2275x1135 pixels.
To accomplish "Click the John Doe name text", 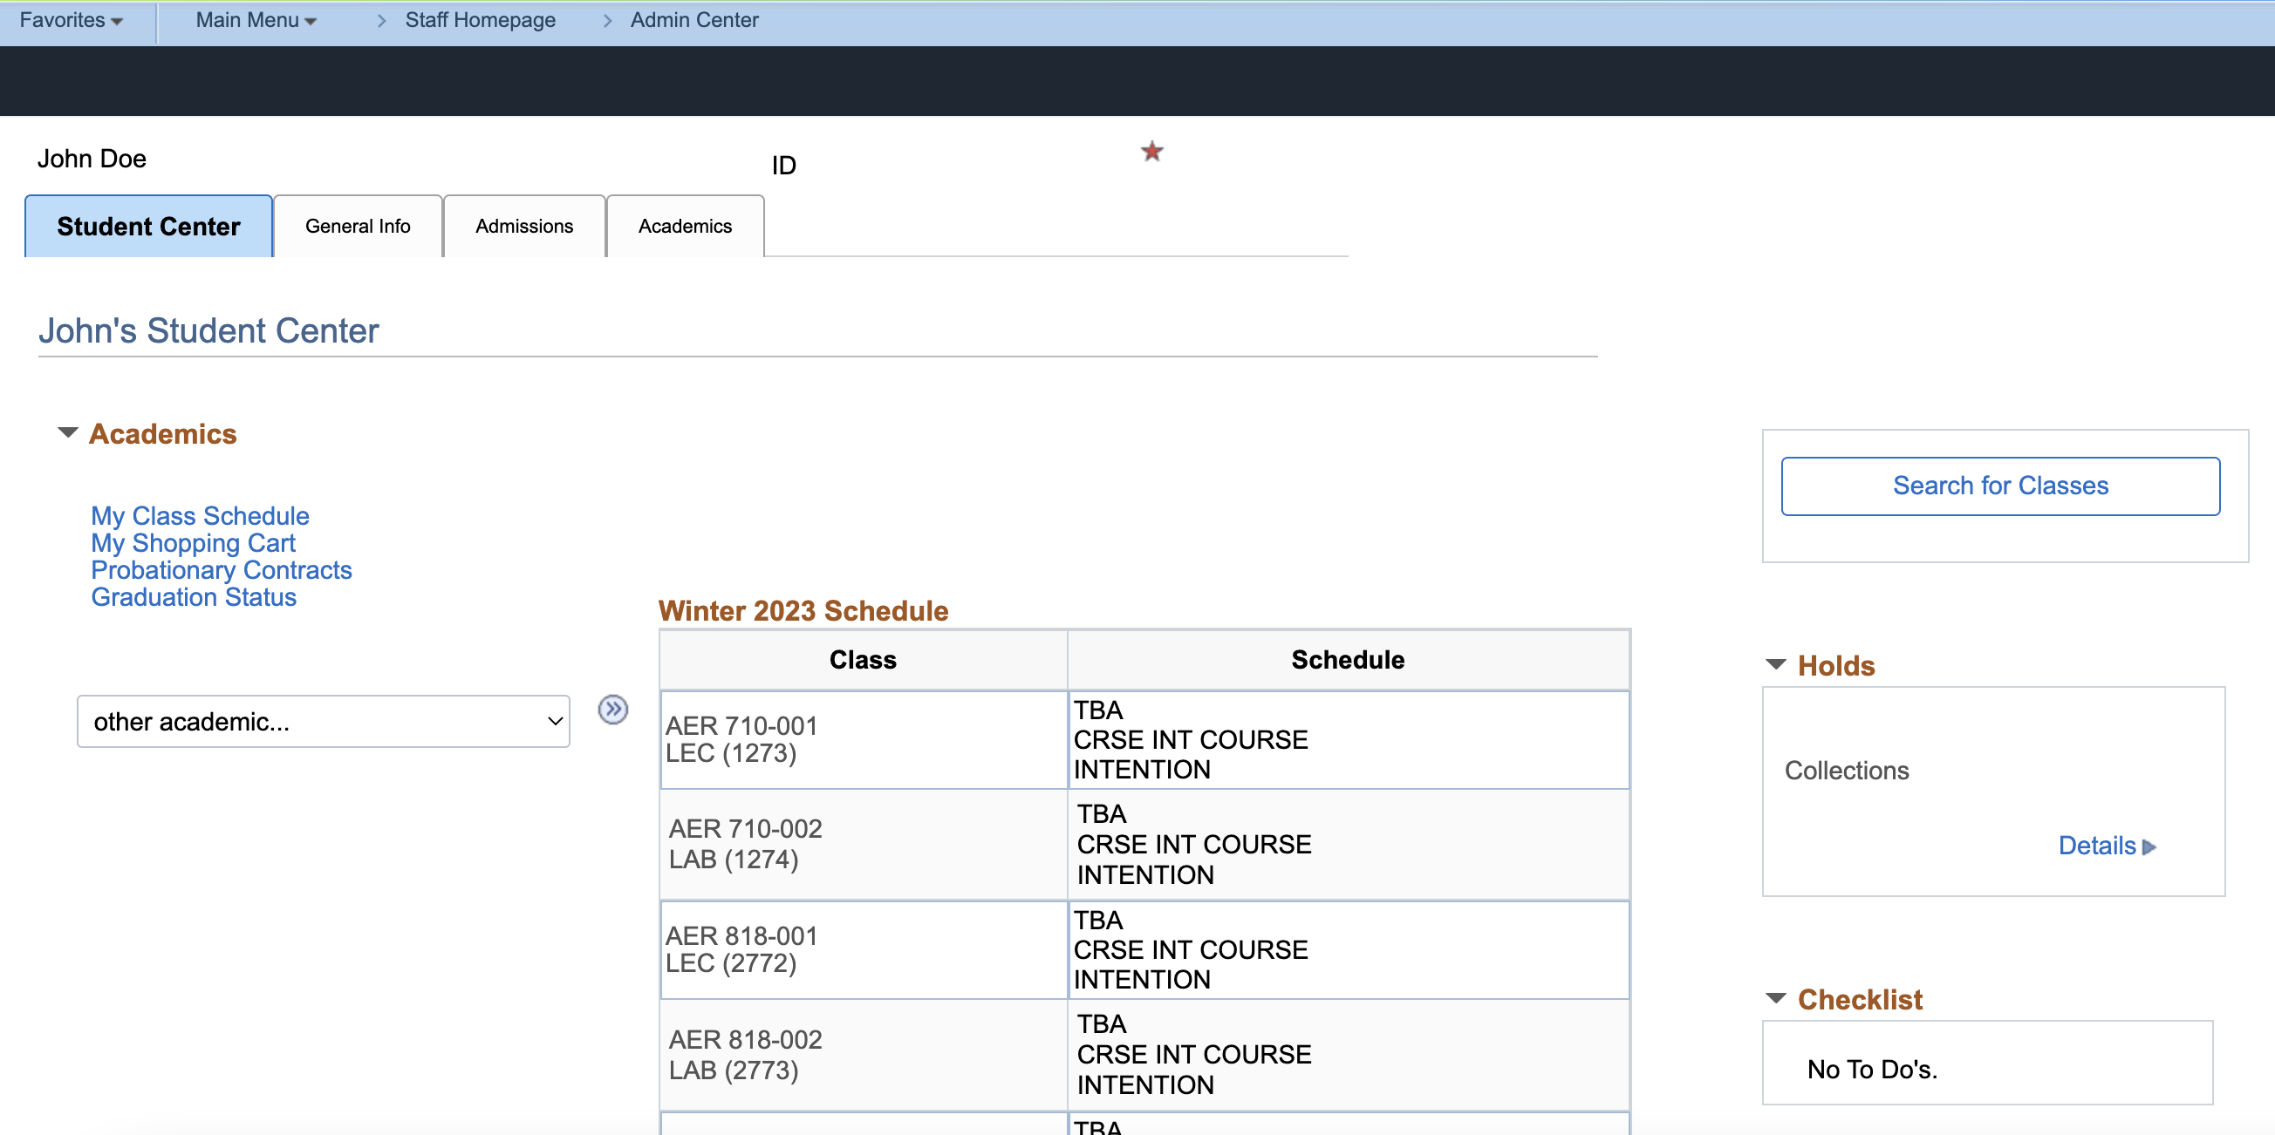I will click(x=92, y=159).
